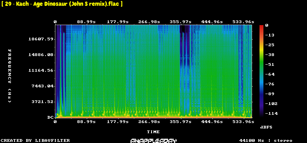
Task: Click the top 355.97s time label
Action: 181,22
